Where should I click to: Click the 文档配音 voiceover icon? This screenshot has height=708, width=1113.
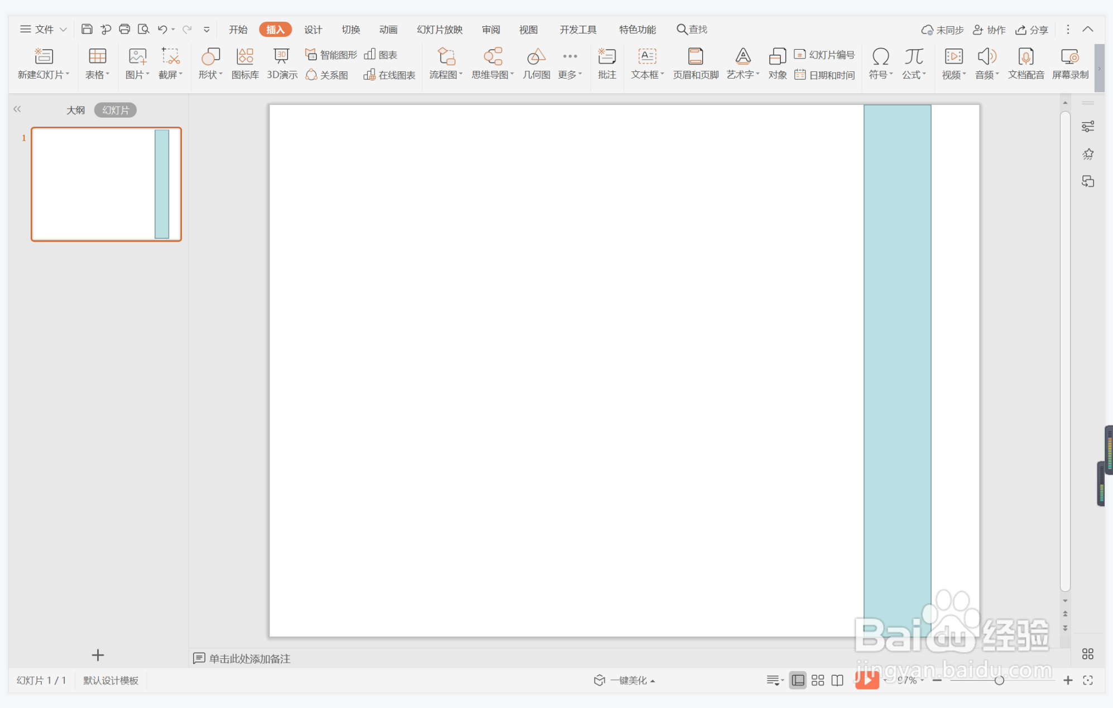pyautogui.click(x=1026, y=64)
